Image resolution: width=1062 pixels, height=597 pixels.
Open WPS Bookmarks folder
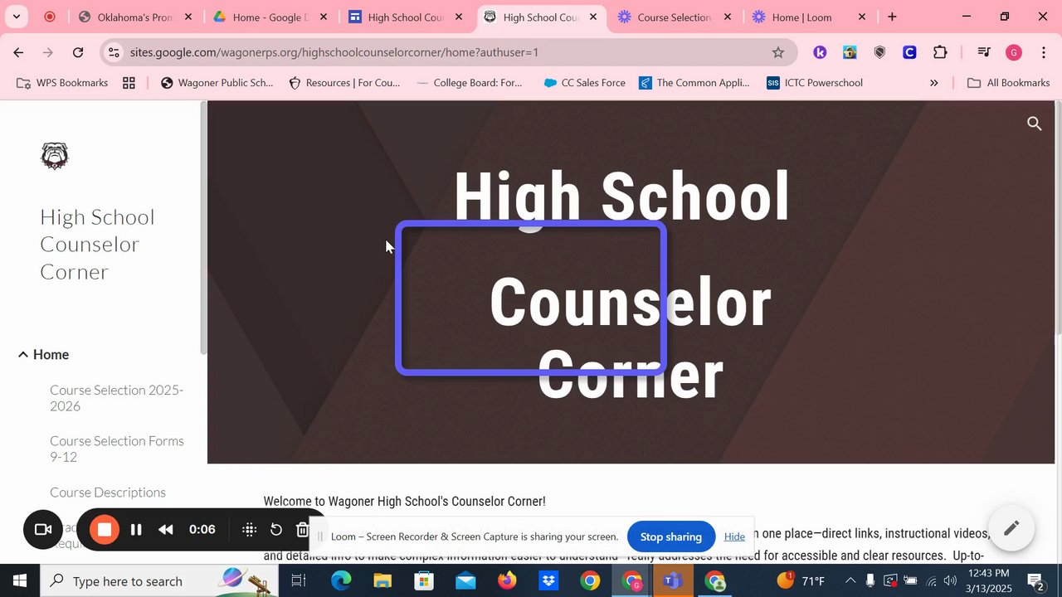(62, 83)
